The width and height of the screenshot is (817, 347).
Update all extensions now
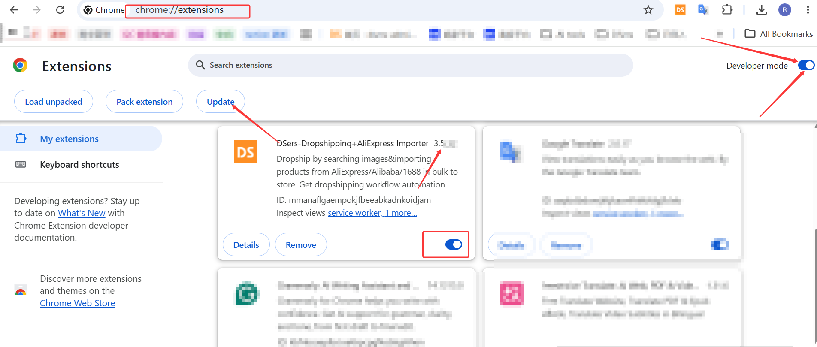[221, 102]
